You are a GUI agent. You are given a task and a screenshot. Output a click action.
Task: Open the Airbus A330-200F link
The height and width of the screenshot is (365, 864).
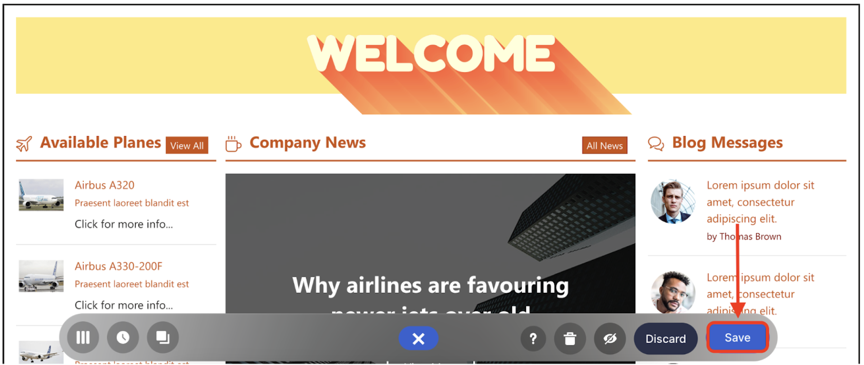coord(119,266)
